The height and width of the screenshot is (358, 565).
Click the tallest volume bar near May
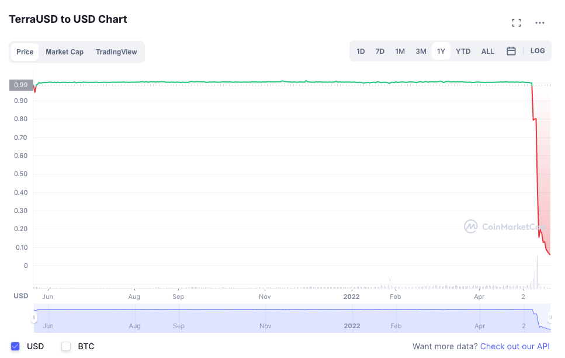537,272
